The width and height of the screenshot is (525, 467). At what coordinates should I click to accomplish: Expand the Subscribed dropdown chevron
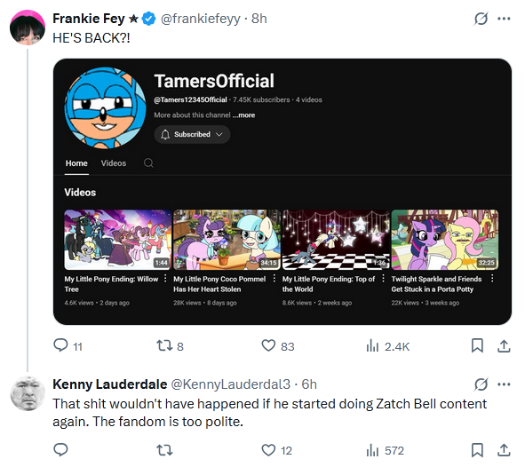point(219,134)
